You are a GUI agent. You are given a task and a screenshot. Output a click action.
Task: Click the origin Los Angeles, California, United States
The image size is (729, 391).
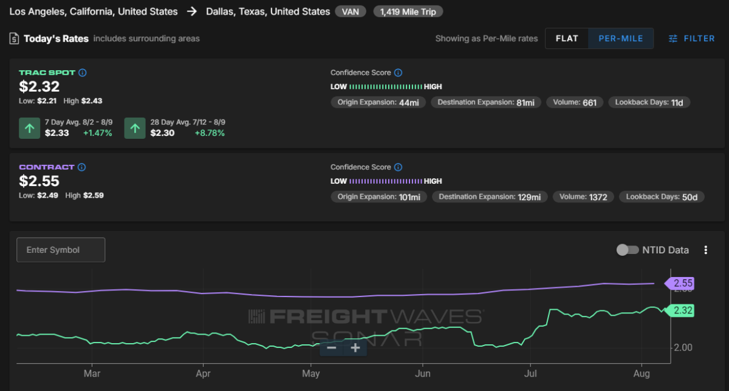point(94,12)
